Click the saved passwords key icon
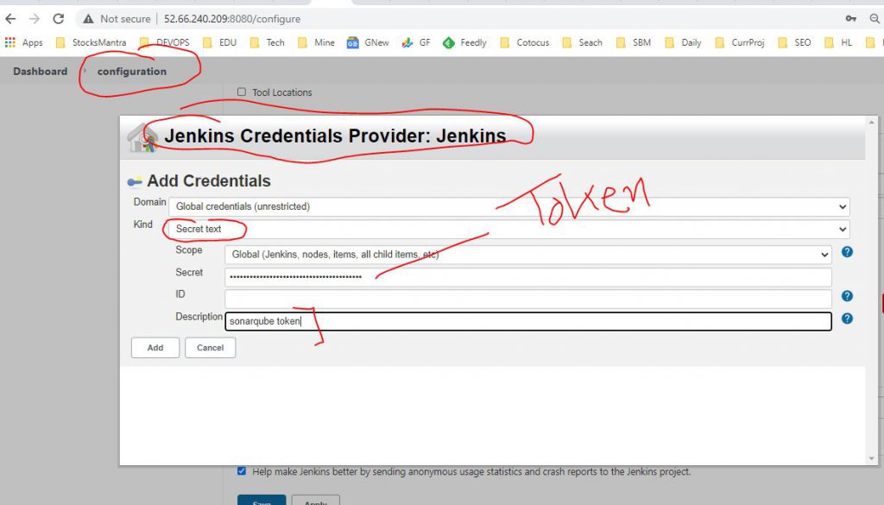This screenshot has height=505, width=884. pos(851,18)
